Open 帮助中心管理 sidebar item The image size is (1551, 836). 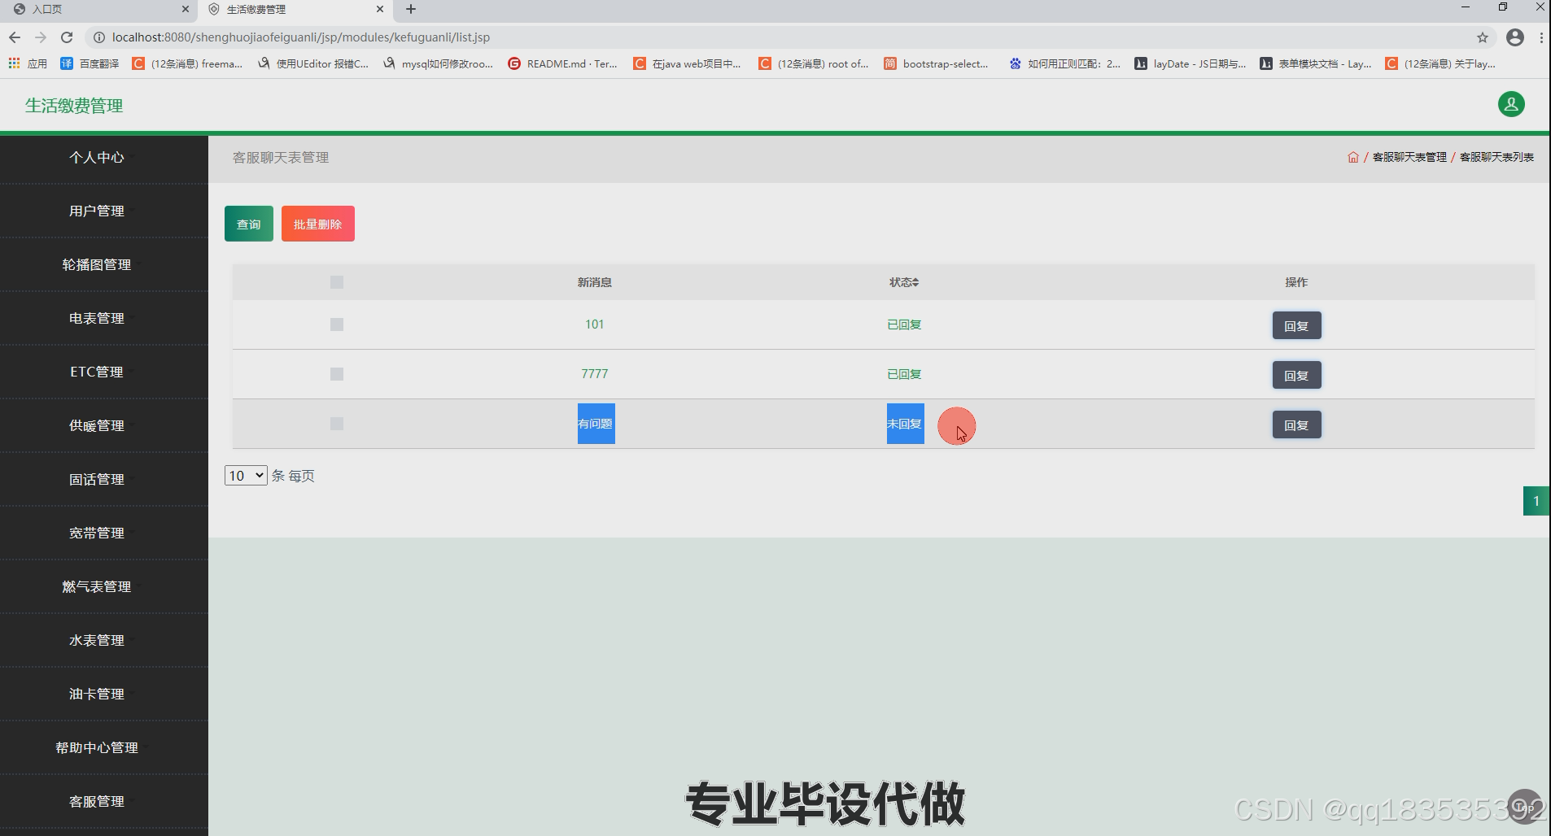97,748
